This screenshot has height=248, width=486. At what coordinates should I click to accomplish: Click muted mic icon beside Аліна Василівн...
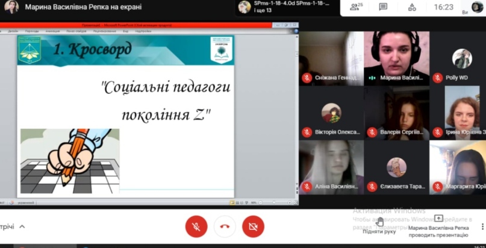pos(307,187)
